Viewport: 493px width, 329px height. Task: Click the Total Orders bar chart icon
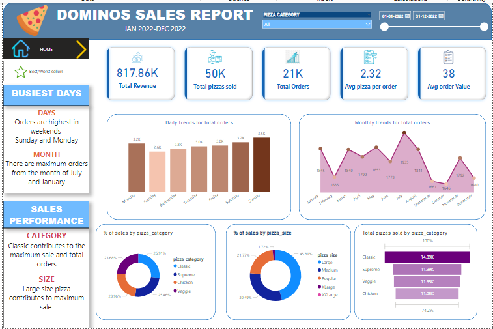[x=292, y=57]
